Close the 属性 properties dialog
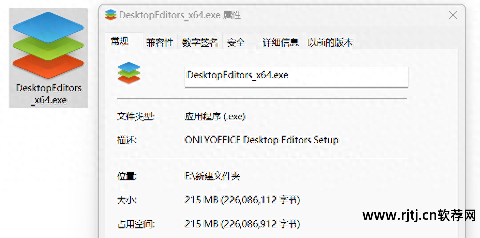Image resolution: width=480 pixels, height=238 pixels. (x=453, y=15)
